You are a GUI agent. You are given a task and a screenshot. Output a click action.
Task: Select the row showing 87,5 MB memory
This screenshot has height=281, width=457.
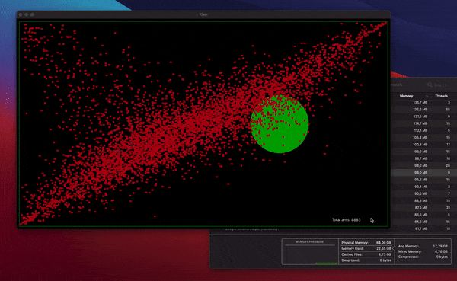[x=423, y=208]
